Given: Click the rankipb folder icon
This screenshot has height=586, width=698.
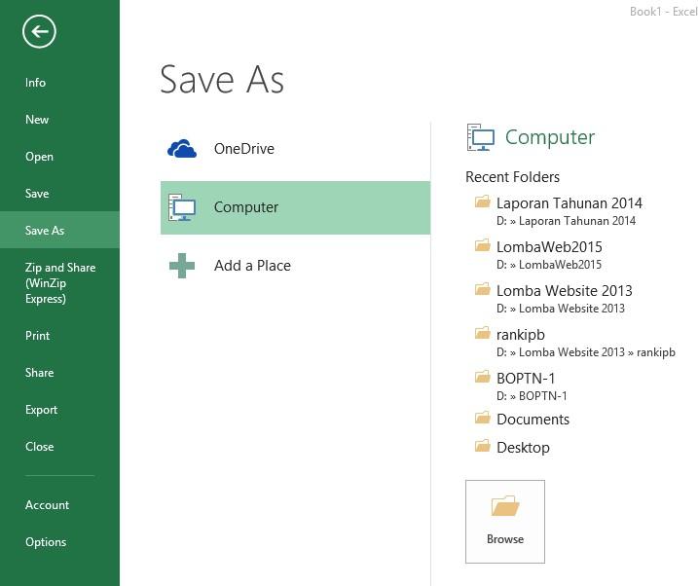Looking at the screenshot, I should tap(483, 333).
